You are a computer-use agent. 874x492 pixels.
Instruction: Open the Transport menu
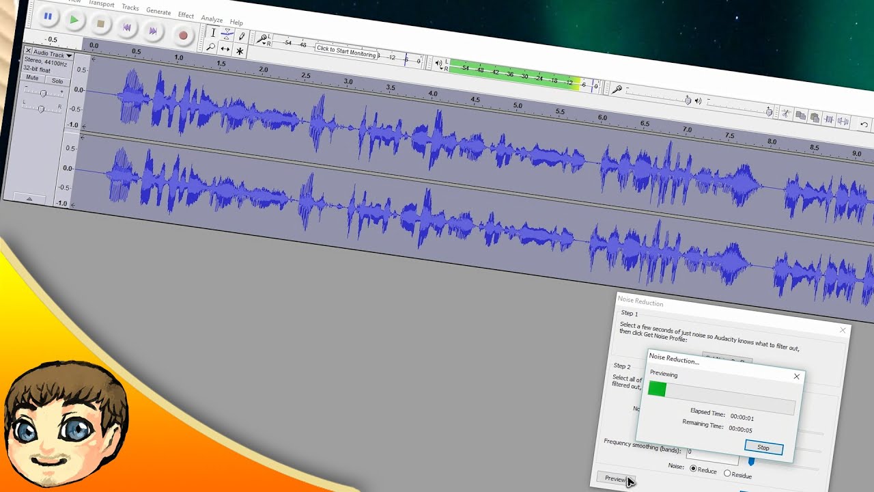[101, 3]
